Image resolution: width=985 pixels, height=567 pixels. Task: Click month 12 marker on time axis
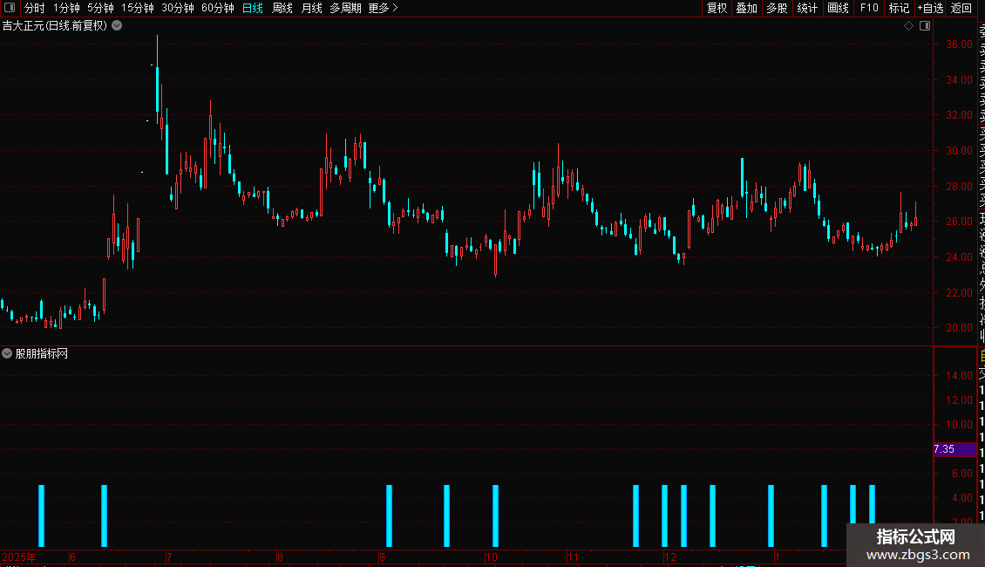coord(670,557)
